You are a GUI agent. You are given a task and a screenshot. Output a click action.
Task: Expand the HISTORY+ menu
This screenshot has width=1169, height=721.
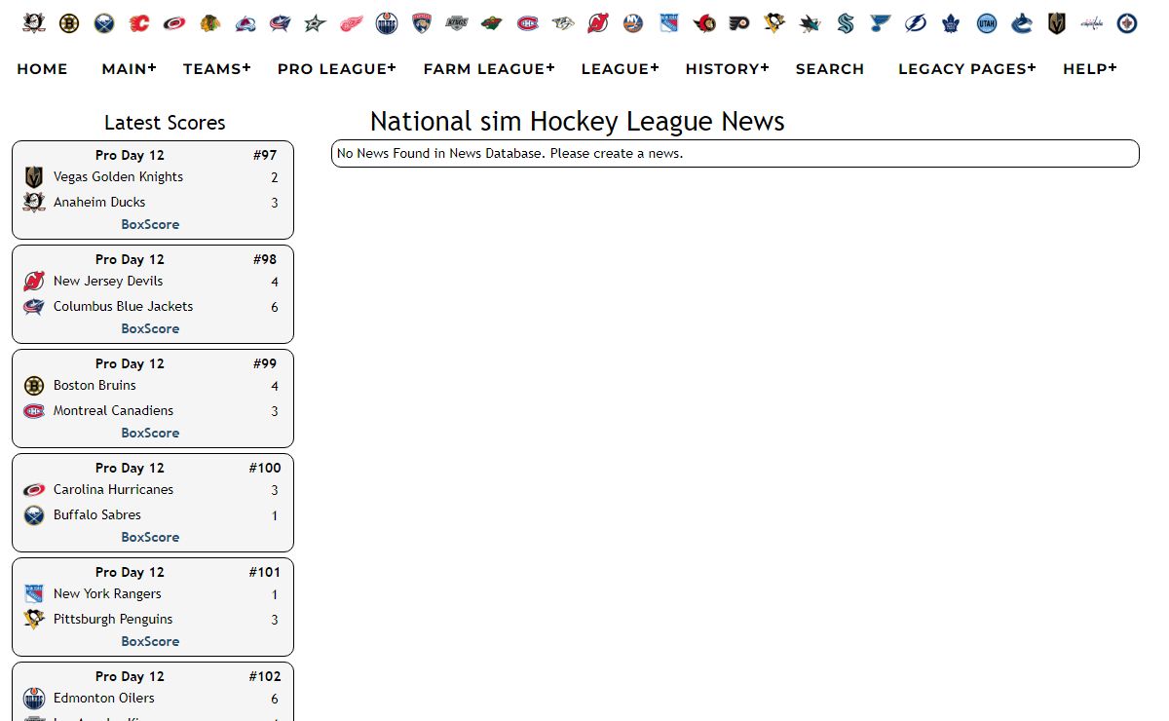pos(728,68)
